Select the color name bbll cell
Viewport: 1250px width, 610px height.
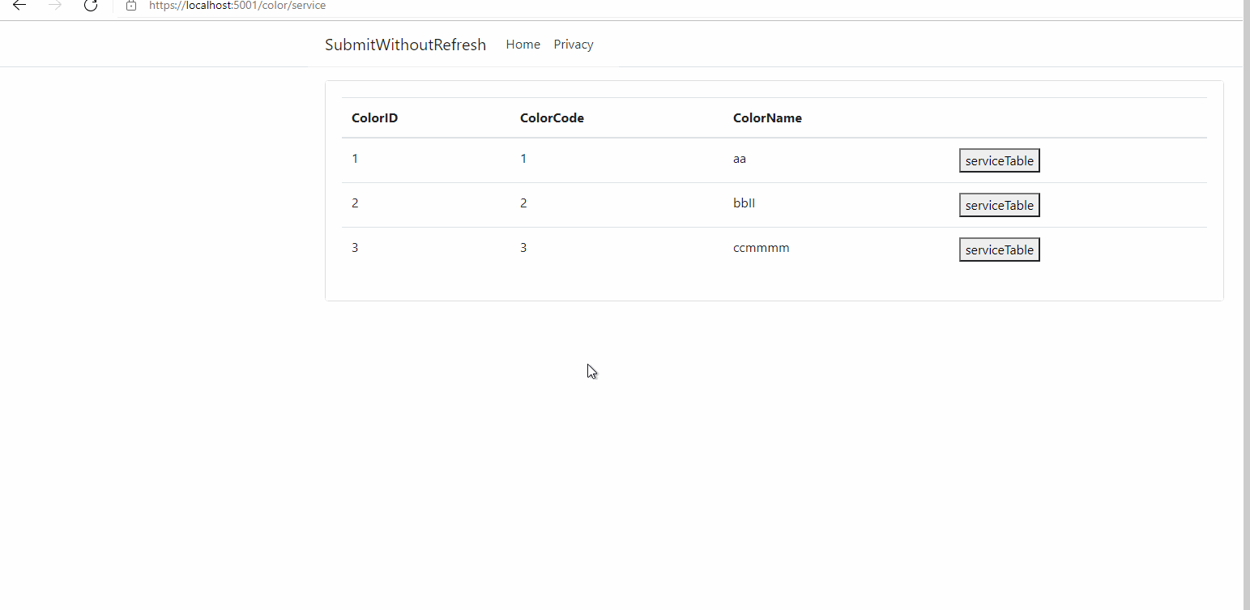coord(744,203)
